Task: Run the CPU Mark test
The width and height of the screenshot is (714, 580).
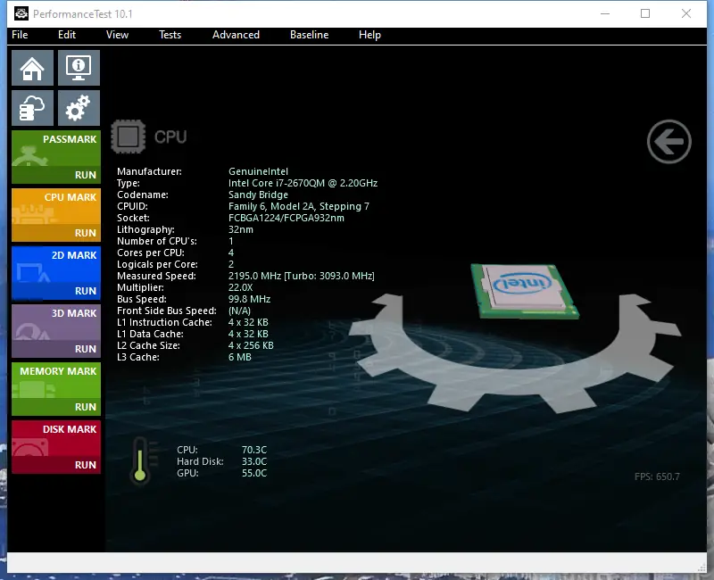Action: tap(56, 215)
